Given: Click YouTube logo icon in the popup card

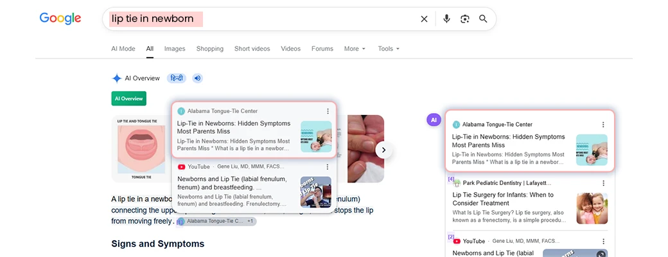Looking at the screenshot, I should click(182, 166).
